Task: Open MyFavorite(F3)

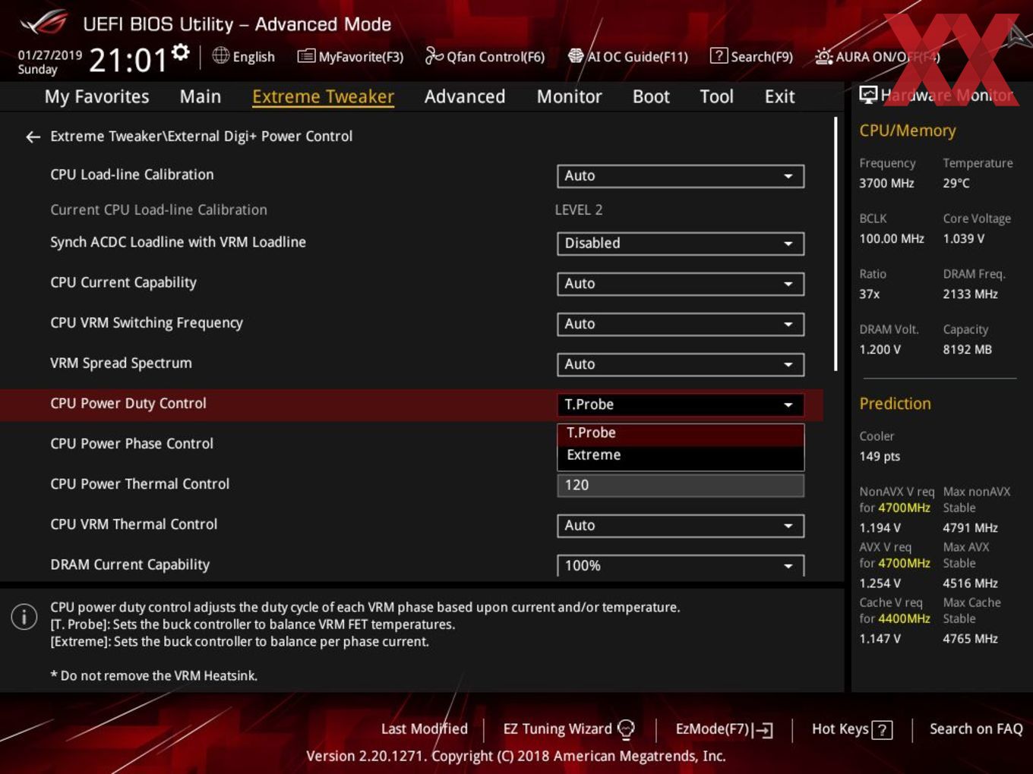Action: point(350,56)
